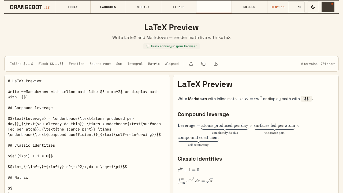Screen dimensions: 343x193
Task: Insert Fraction snippet
Action: tap(77, 64)
